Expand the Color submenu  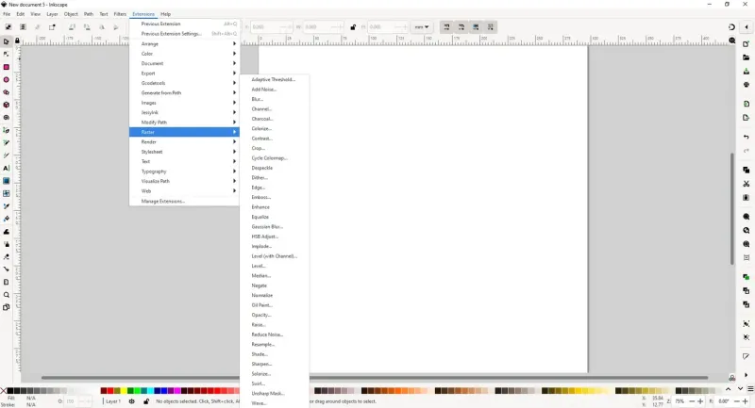click(184, 54)
